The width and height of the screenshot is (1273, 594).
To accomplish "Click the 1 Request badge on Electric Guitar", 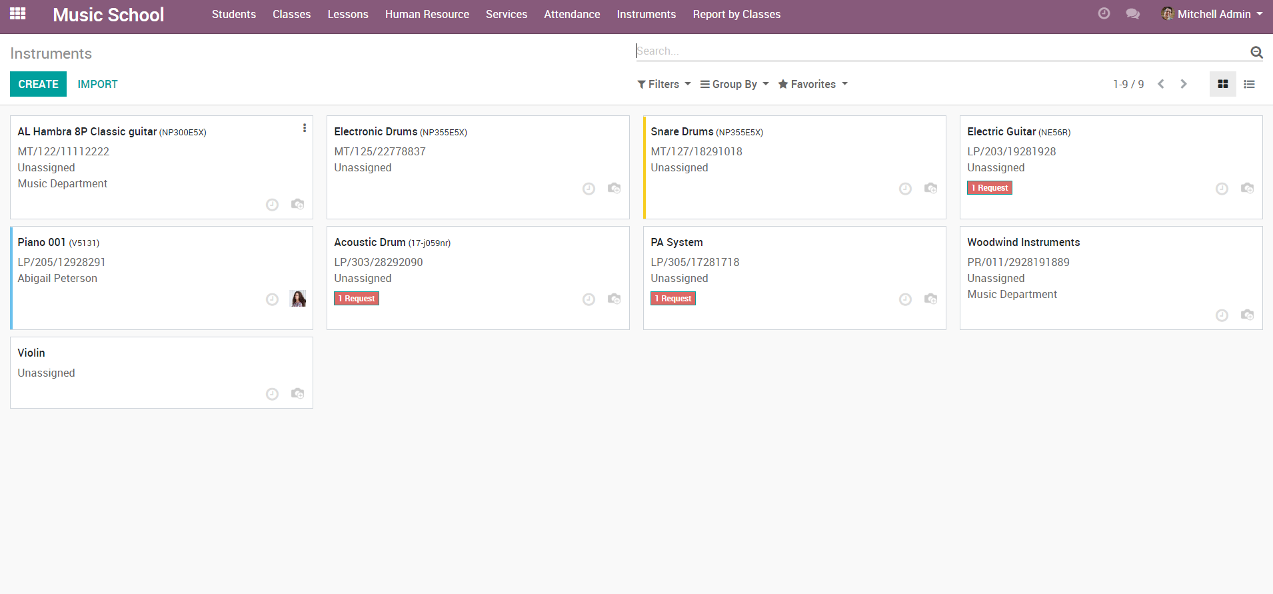I will pyautogui.click(x=989, y=188).
